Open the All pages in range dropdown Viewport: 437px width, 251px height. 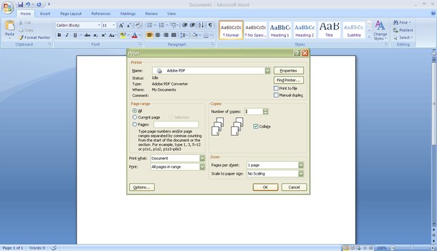point(202,166)
